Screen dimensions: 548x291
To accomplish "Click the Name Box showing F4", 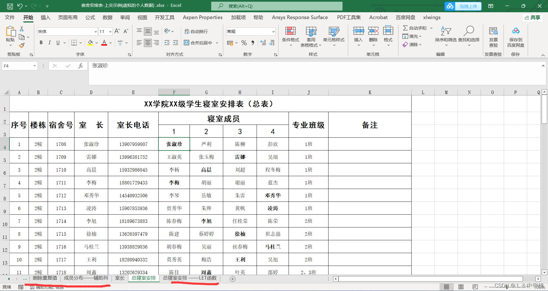I will pyautogui.click(x=20, y=66).
